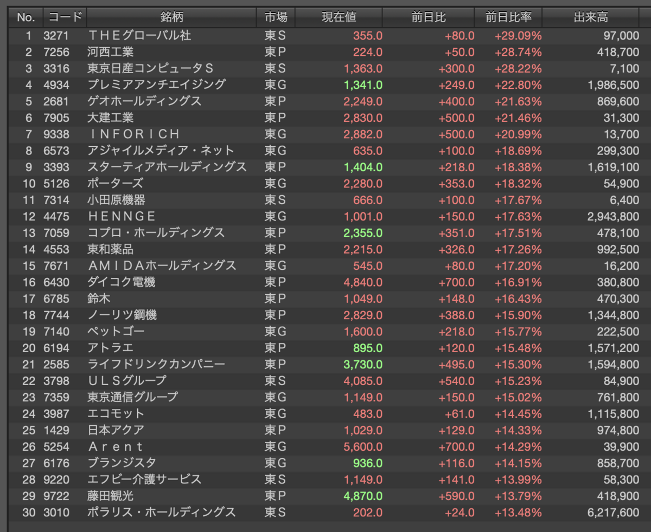
Task: Sort by the 前日比率 column header
Action: click(508, 17)
